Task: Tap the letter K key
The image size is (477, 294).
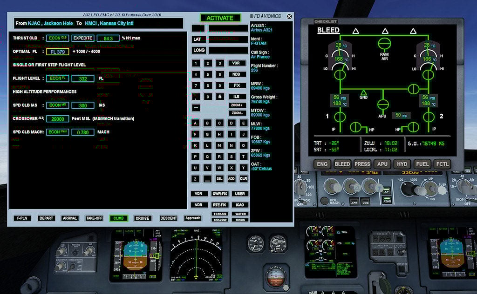Action: [x=196, y=146]
